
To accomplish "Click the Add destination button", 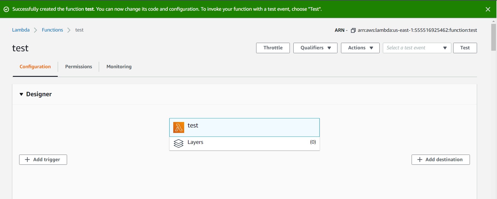I will [x=441, y=160].
